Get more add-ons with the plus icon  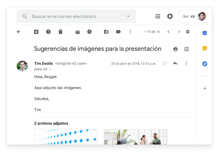205,88
